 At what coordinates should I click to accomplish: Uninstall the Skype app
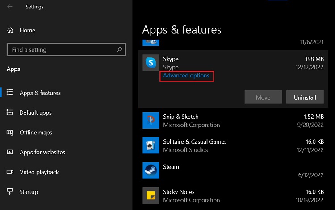pos(305,97)
